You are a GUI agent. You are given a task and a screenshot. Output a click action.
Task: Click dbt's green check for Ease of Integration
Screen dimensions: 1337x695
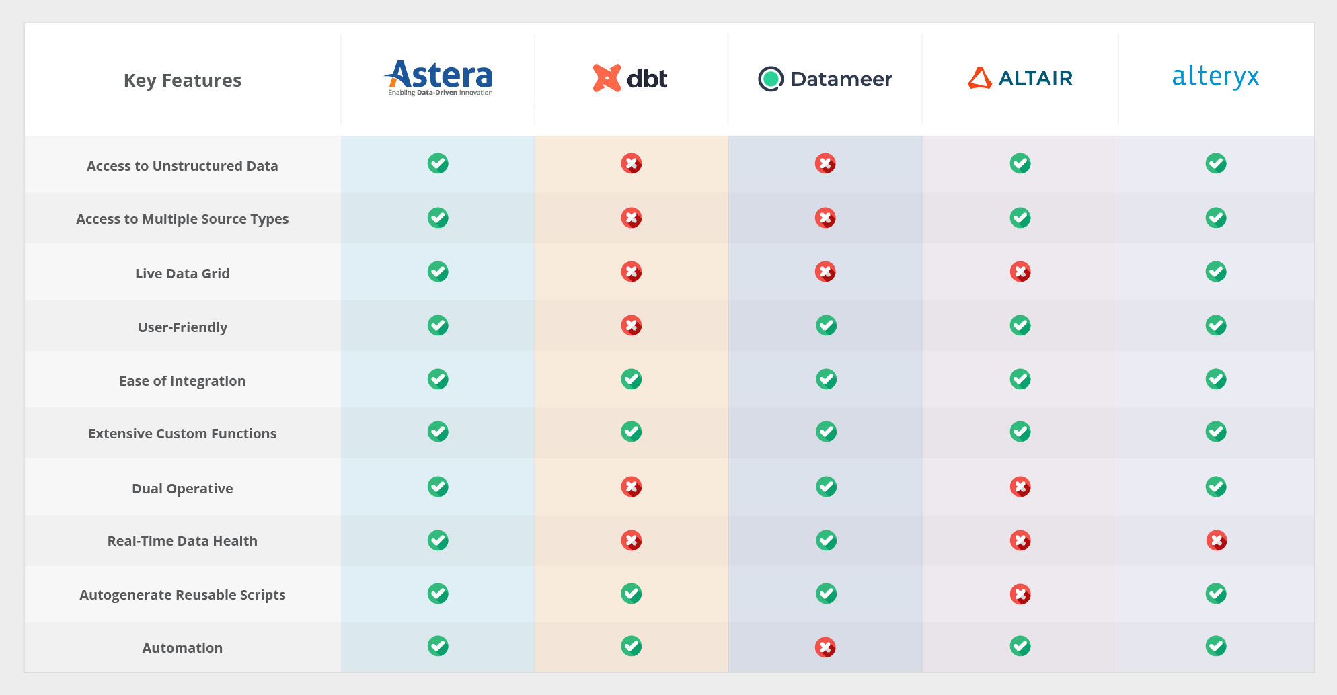tap(631, 379)
